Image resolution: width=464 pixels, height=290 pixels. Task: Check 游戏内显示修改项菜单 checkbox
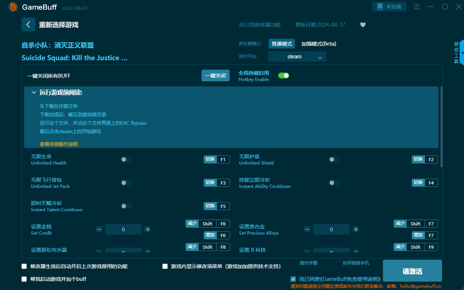tap(165, 266)
